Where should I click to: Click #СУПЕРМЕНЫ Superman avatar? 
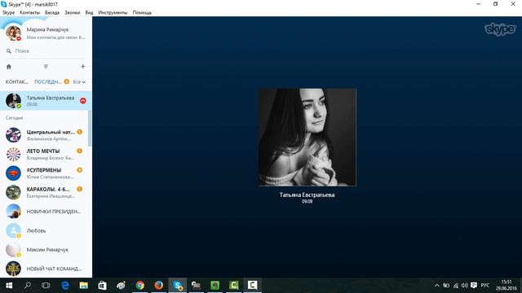pyautogui.click(x=13, y=173)
